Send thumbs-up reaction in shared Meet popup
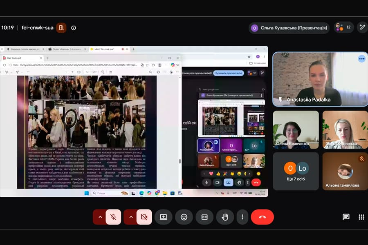Viewport: 368px width, 245px height. [218, 174]
